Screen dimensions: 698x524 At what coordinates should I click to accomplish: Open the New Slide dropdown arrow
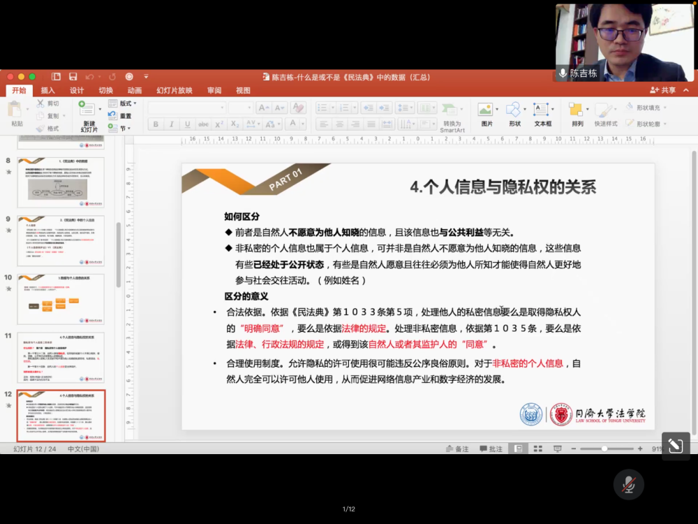tap(100, 109)
